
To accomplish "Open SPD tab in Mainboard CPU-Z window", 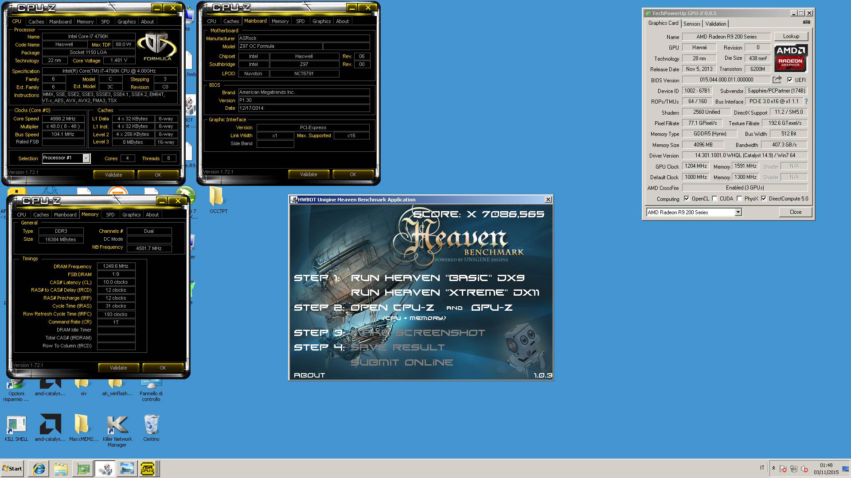I will [301, 21].
